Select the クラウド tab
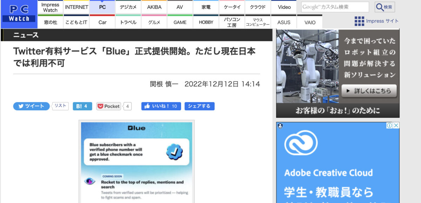Screen dimensions: 421x203 (x=258, y=7)
